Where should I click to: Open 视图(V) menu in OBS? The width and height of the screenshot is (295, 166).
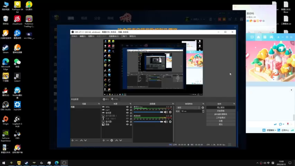click(91, 36)
